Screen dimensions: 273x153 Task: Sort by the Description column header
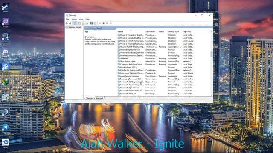[x=151, y=31]
